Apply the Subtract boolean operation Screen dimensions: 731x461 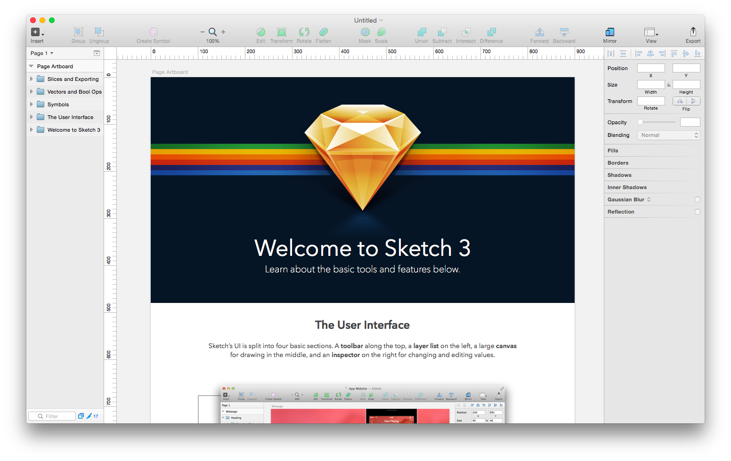442,32
